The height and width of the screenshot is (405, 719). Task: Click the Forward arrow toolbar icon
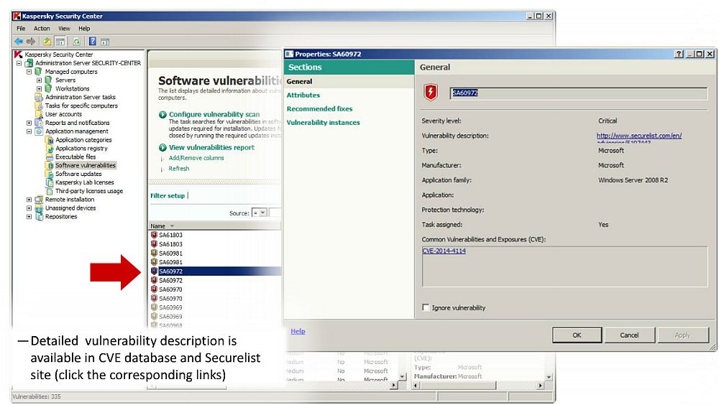coord(31,42)
